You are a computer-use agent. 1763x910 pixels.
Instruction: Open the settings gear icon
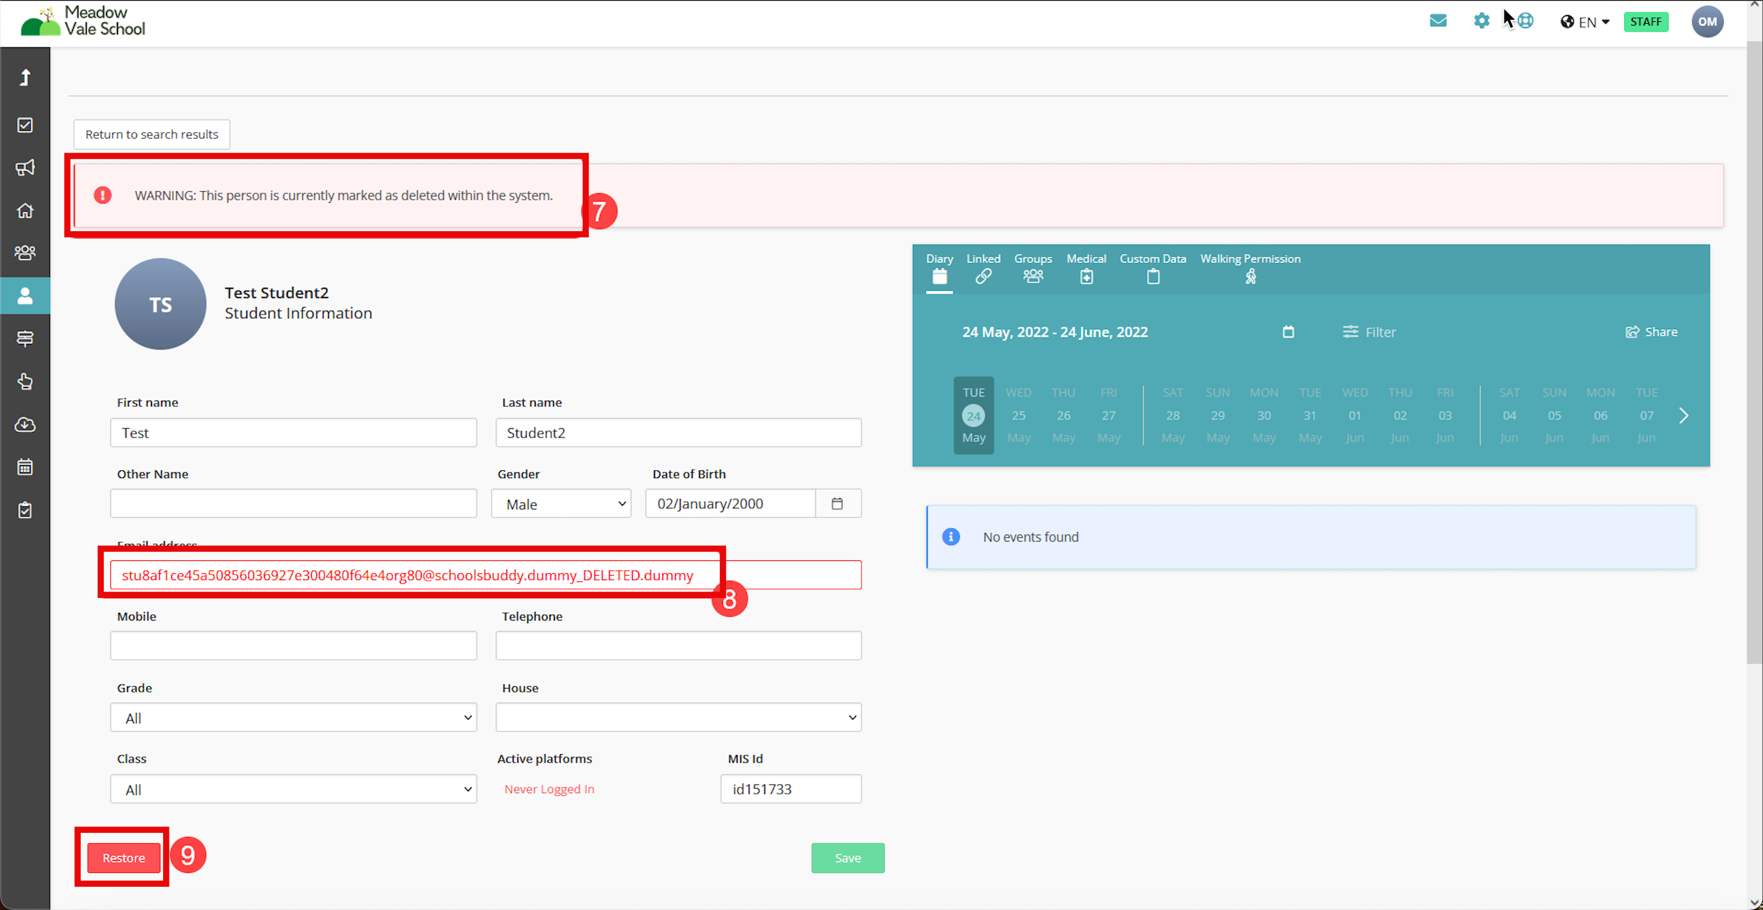point(1481,21)
